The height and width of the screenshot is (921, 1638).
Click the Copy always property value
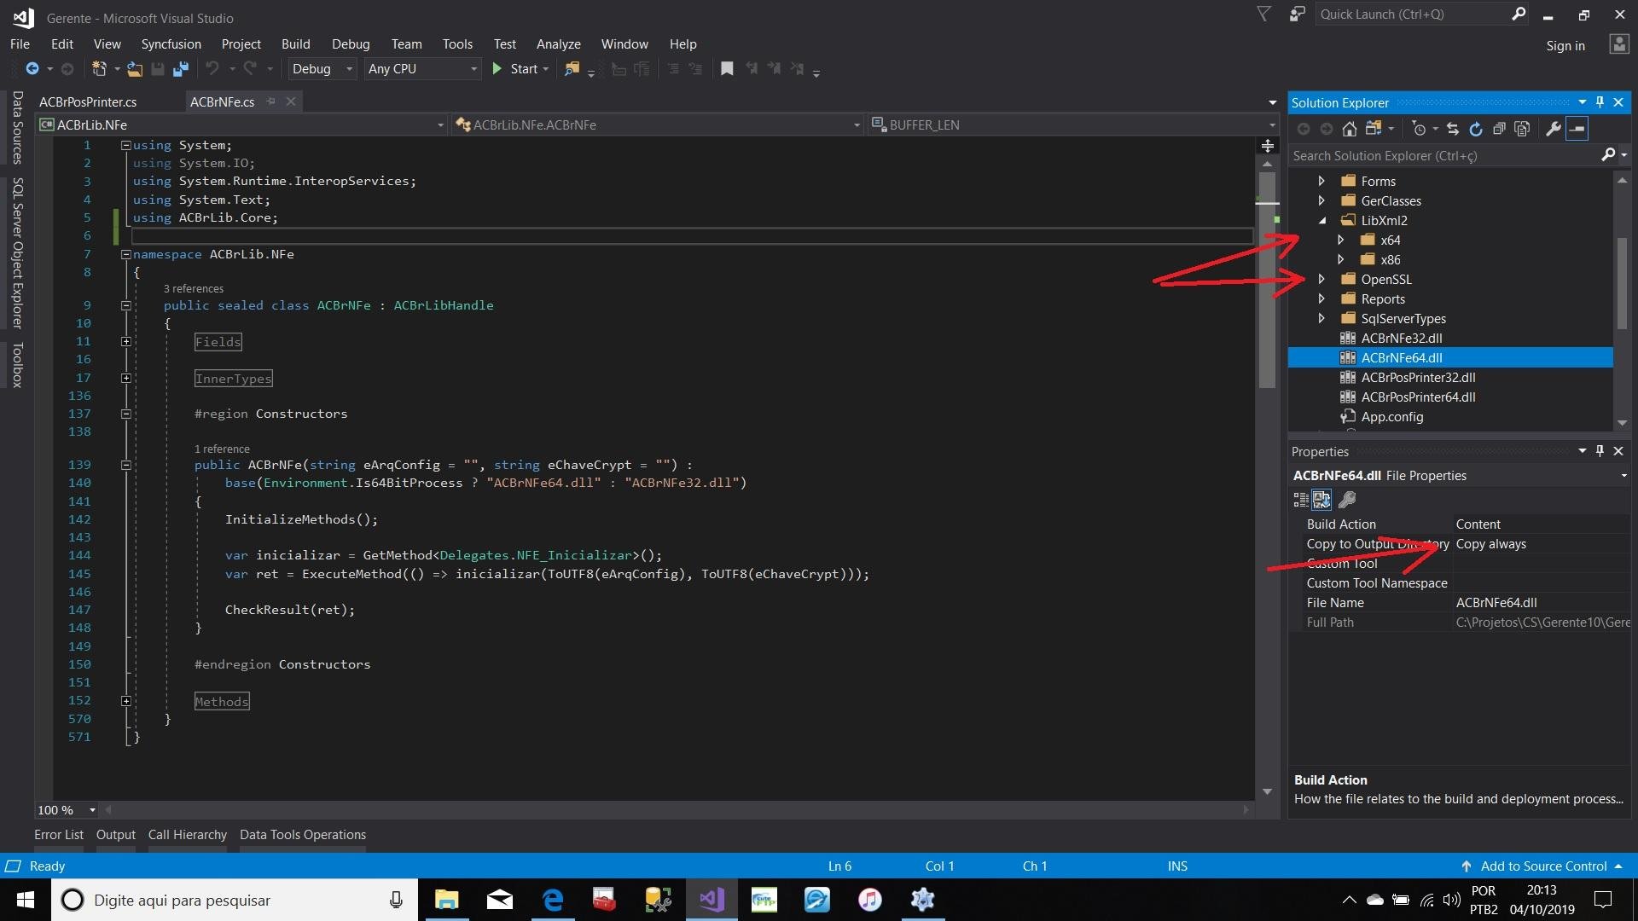1491,544
